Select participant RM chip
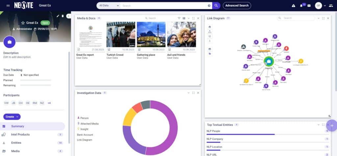The image size is (337, 156). [x=35, y=103]
